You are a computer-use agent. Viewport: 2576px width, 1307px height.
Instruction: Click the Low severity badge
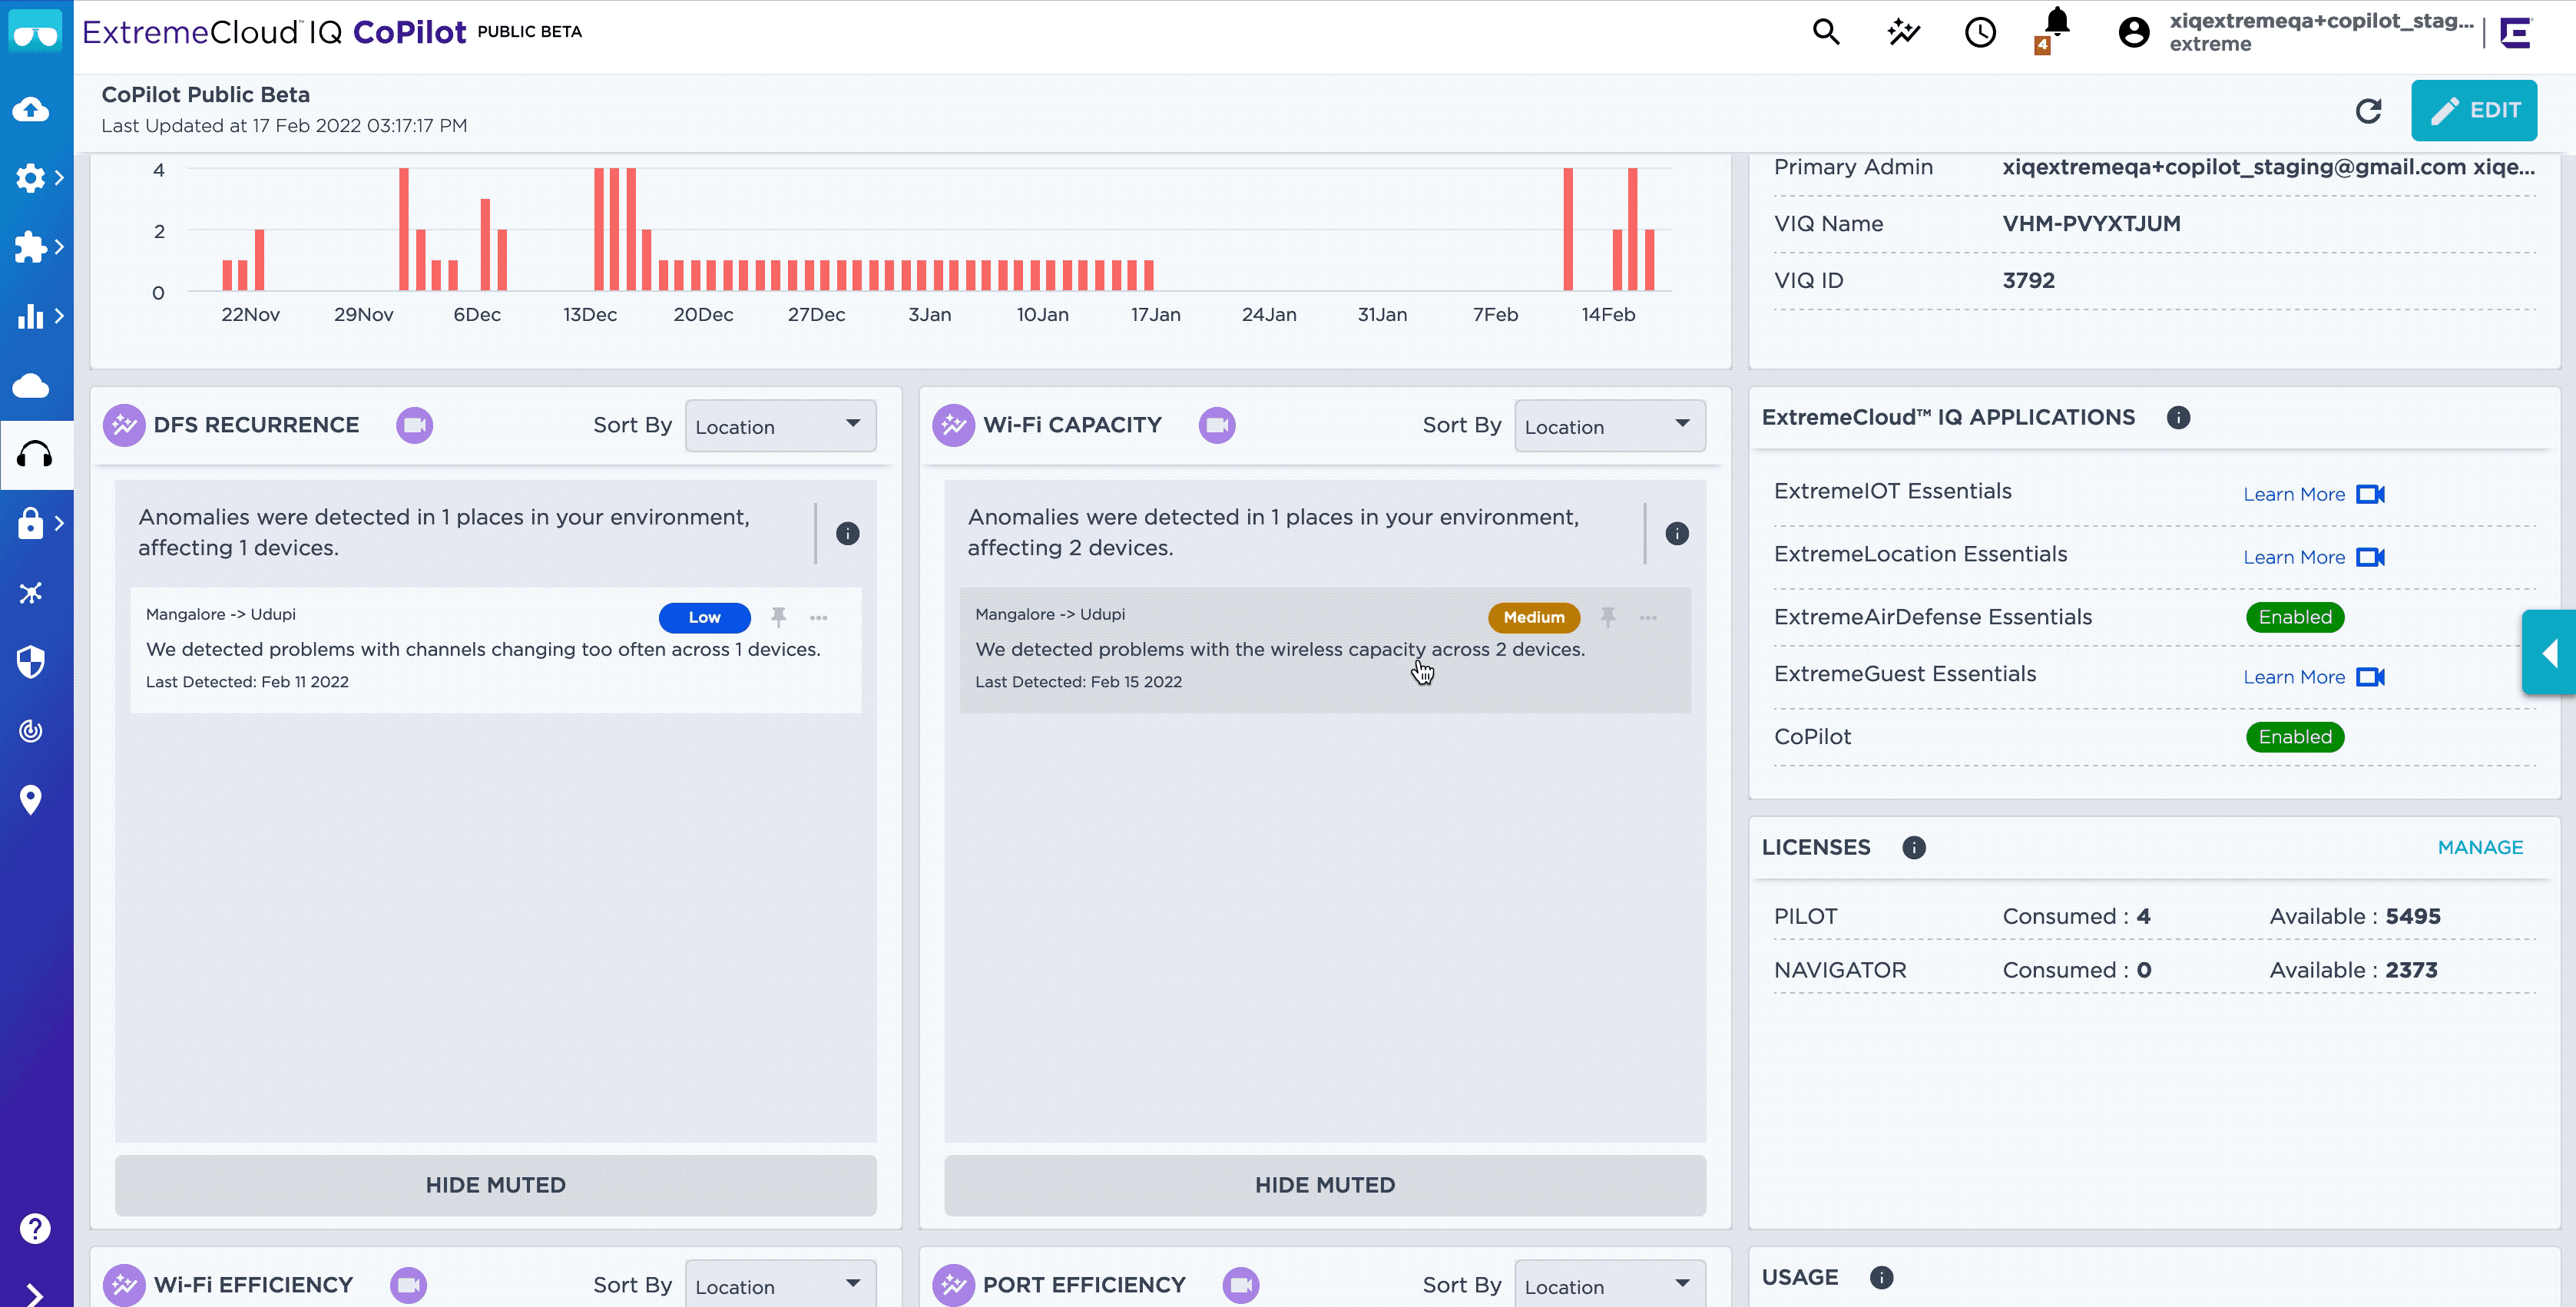pyautogui.click(x=704, y=617)
